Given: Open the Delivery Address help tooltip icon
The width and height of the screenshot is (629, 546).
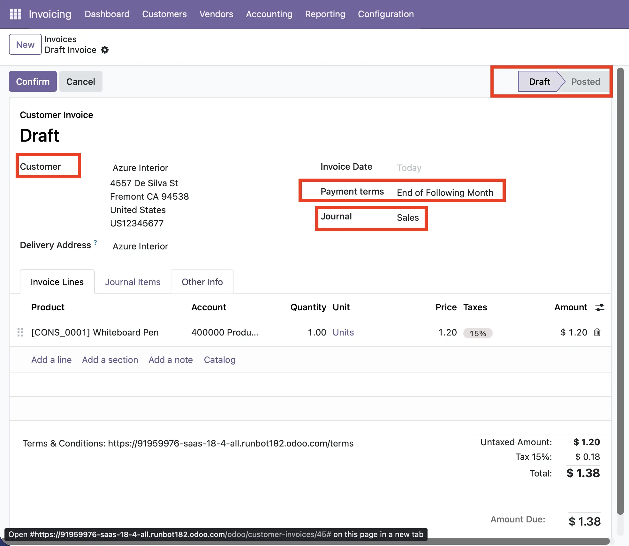Looking at the screenshot, I should tap(95, 242).
